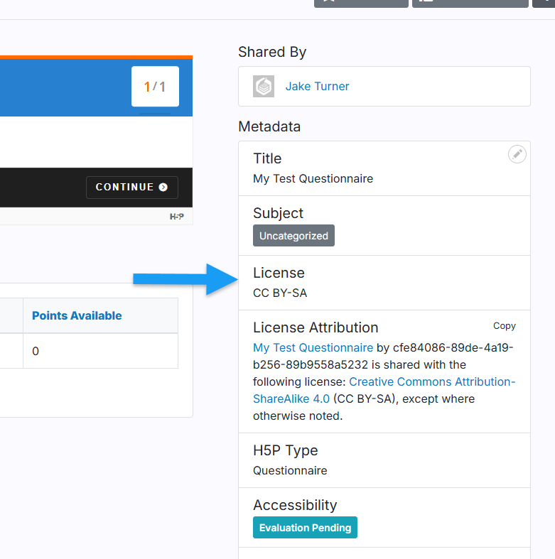Viewport: 555px width, 559px height.
Task: Click the pencil edit metadata icon
Action: point(517,154)
